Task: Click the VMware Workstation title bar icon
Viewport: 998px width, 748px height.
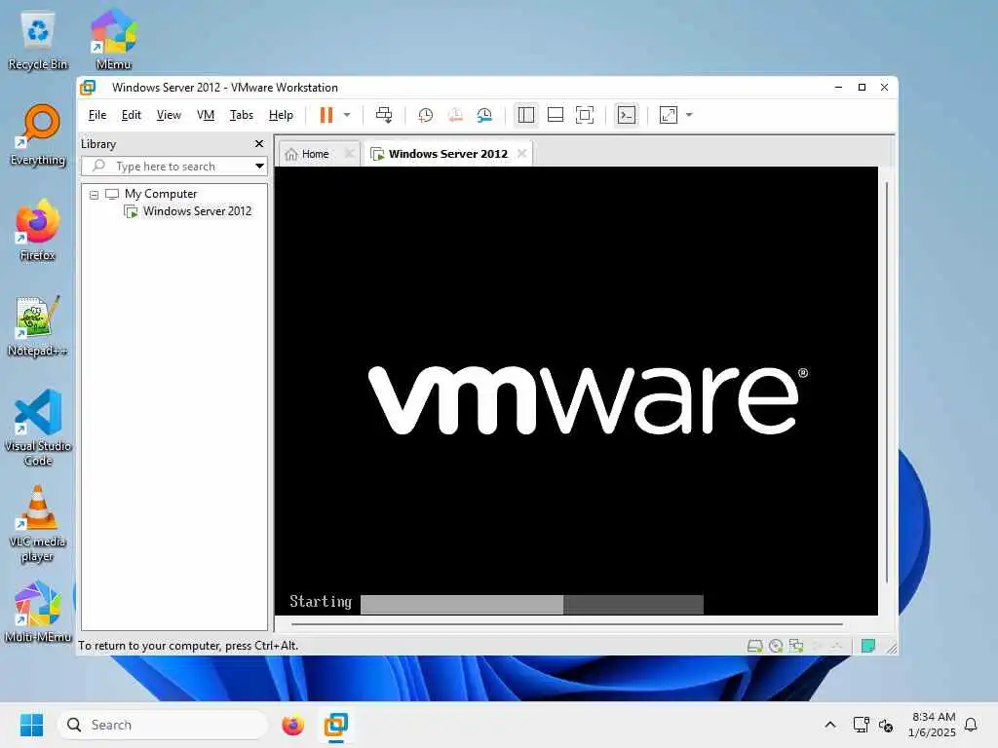Action: 88,87
